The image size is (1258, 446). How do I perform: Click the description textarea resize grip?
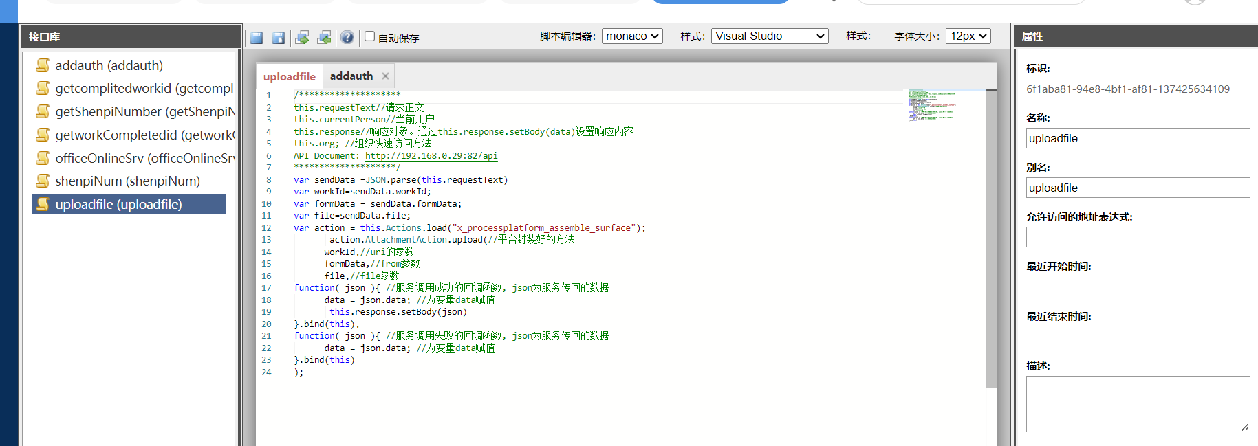pyautogui.click(x=1245, y=427)
